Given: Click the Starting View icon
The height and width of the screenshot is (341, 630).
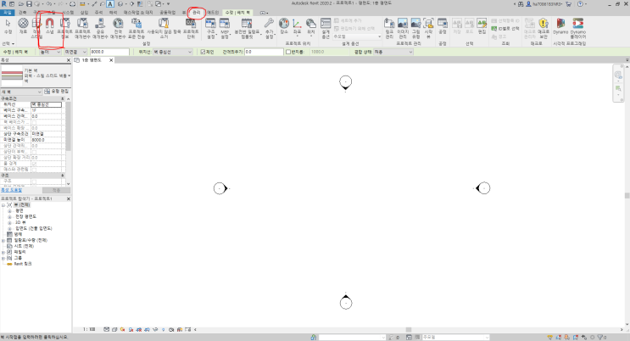Looking at the screenshot, I should tap(428, 27).
